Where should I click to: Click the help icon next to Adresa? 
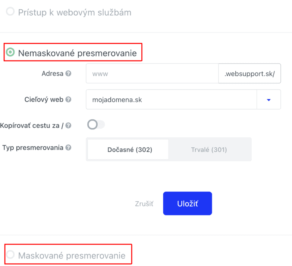[68, 73]
